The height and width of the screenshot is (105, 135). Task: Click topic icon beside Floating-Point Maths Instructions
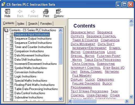click(x=12, y=85)
